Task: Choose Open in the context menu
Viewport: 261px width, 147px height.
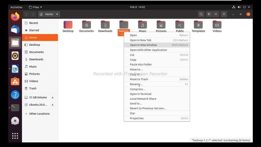Action: click(157, 35)
